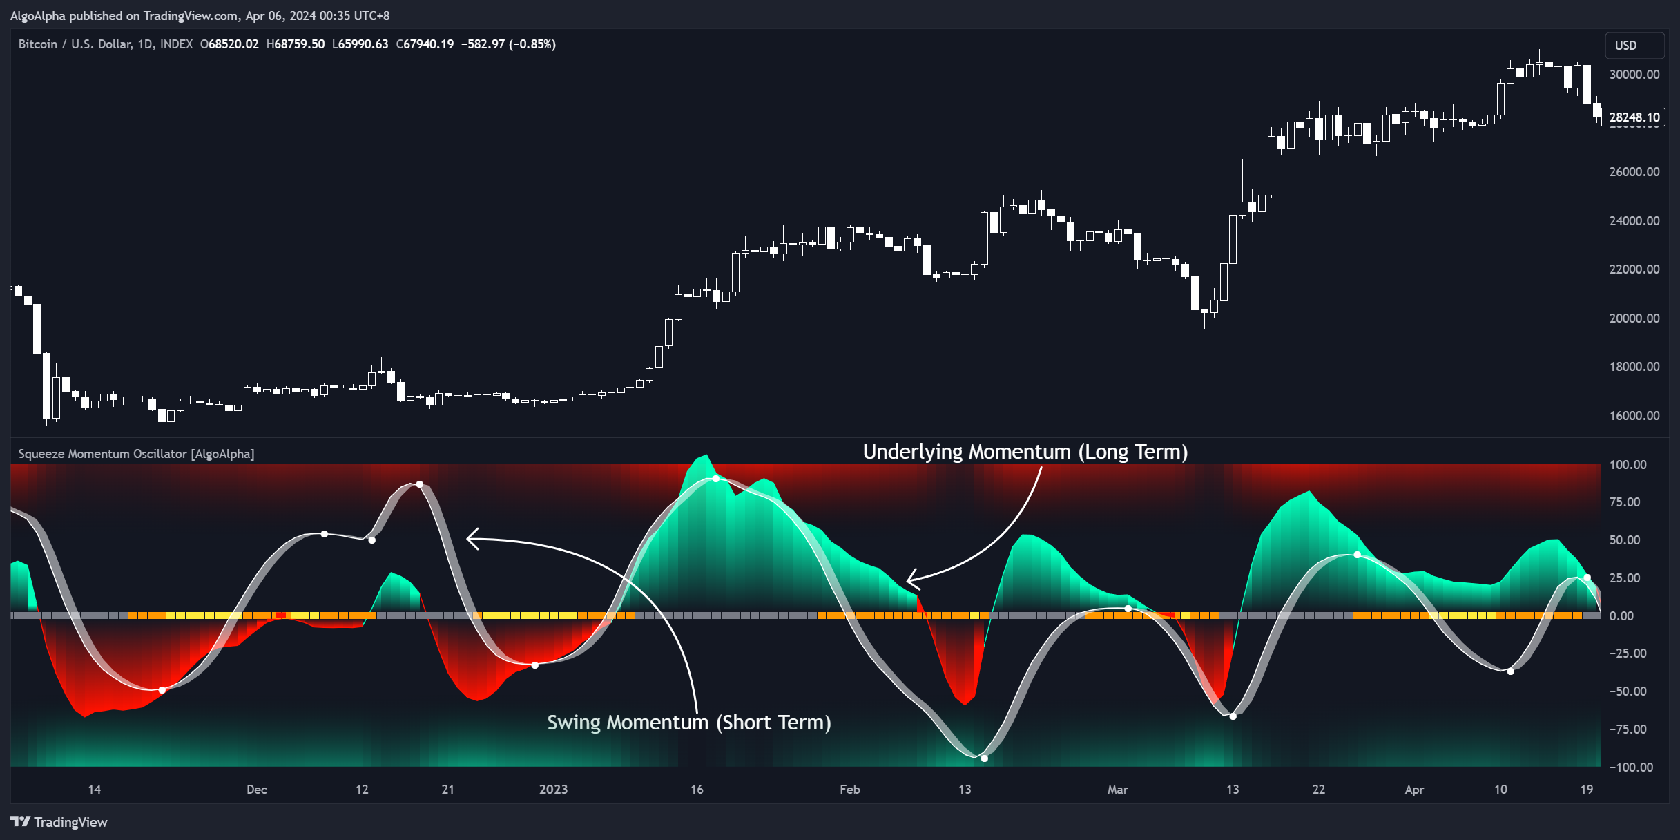Click the 10 date label on the time axis
Screen dimensions: 1680x840
pyautogui.click(x=1500, y=790)
